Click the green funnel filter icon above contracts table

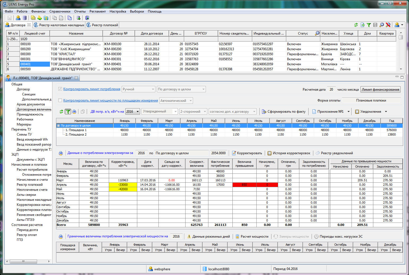coord(369,25)
